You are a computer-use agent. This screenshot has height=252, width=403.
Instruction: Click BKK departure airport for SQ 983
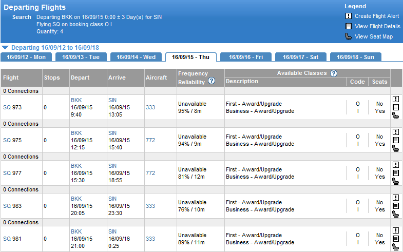tap(76, 199)
